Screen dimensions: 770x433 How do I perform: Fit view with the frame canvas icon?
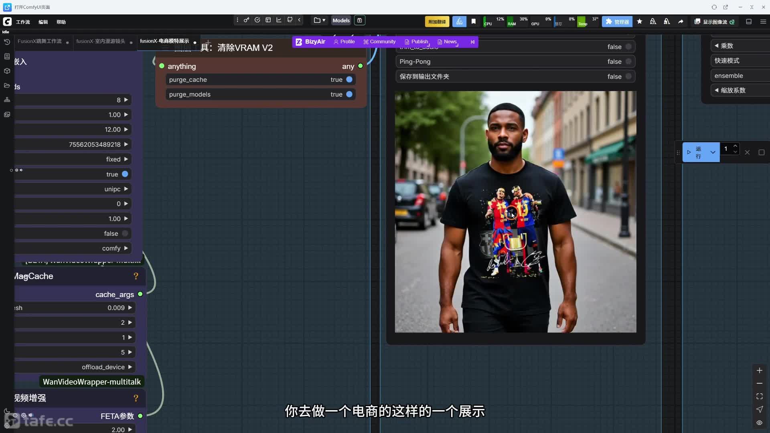coord(760,396)
